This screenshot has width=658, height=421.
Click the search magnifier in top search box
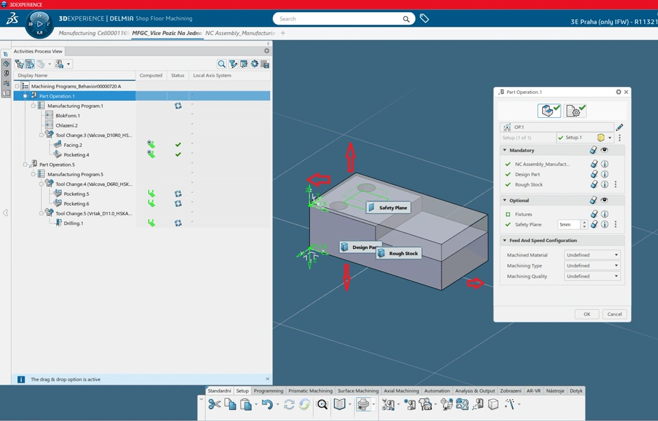[x=406, y=19]
